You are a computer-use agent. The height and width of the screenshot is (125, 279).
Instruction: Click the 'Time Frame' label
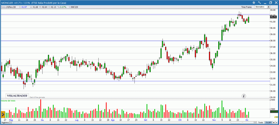click(246, 7)
